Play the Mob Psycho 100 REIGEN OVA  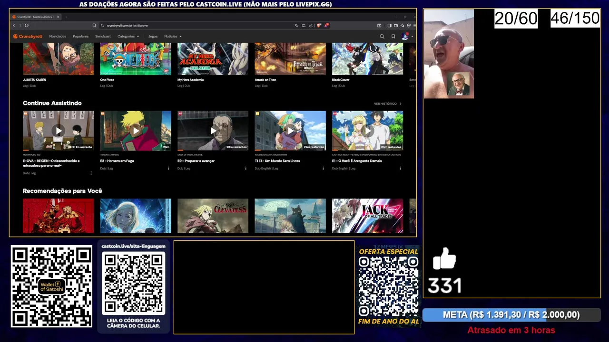click(58, 131)
